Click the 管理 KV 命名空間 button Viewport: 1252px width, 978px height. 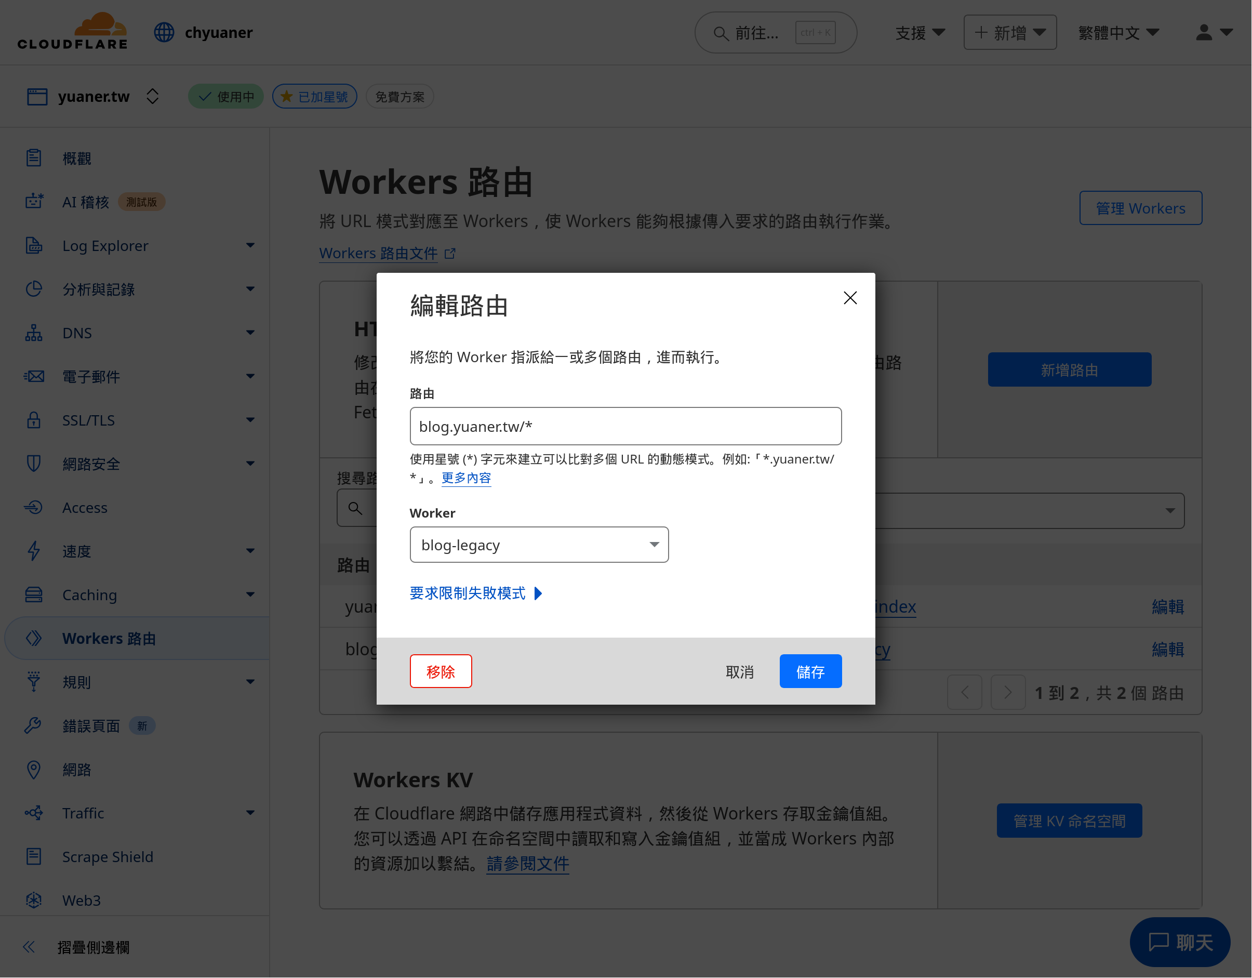(x=1070, y=821)
